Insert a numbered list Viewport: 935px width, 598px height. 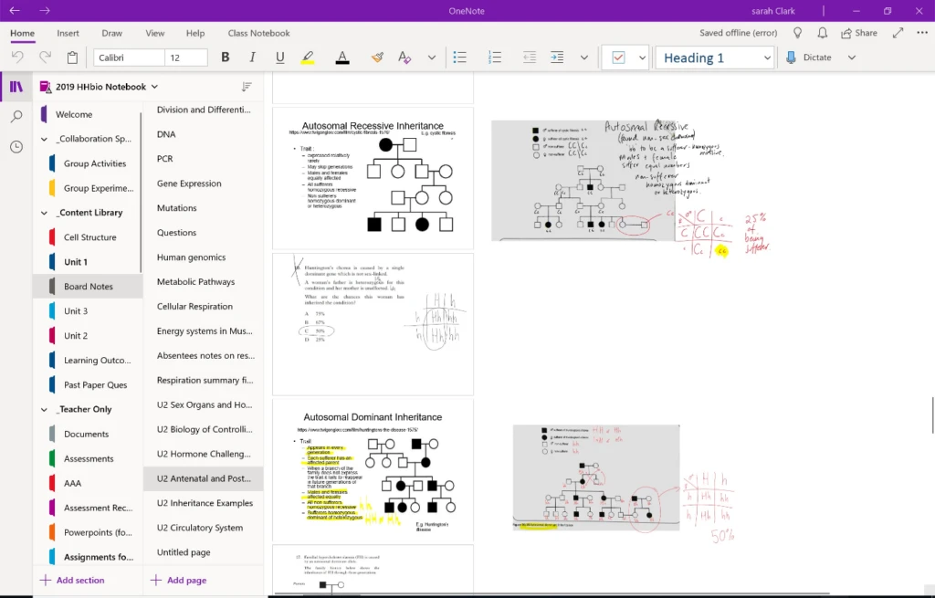tap(495, 58)
